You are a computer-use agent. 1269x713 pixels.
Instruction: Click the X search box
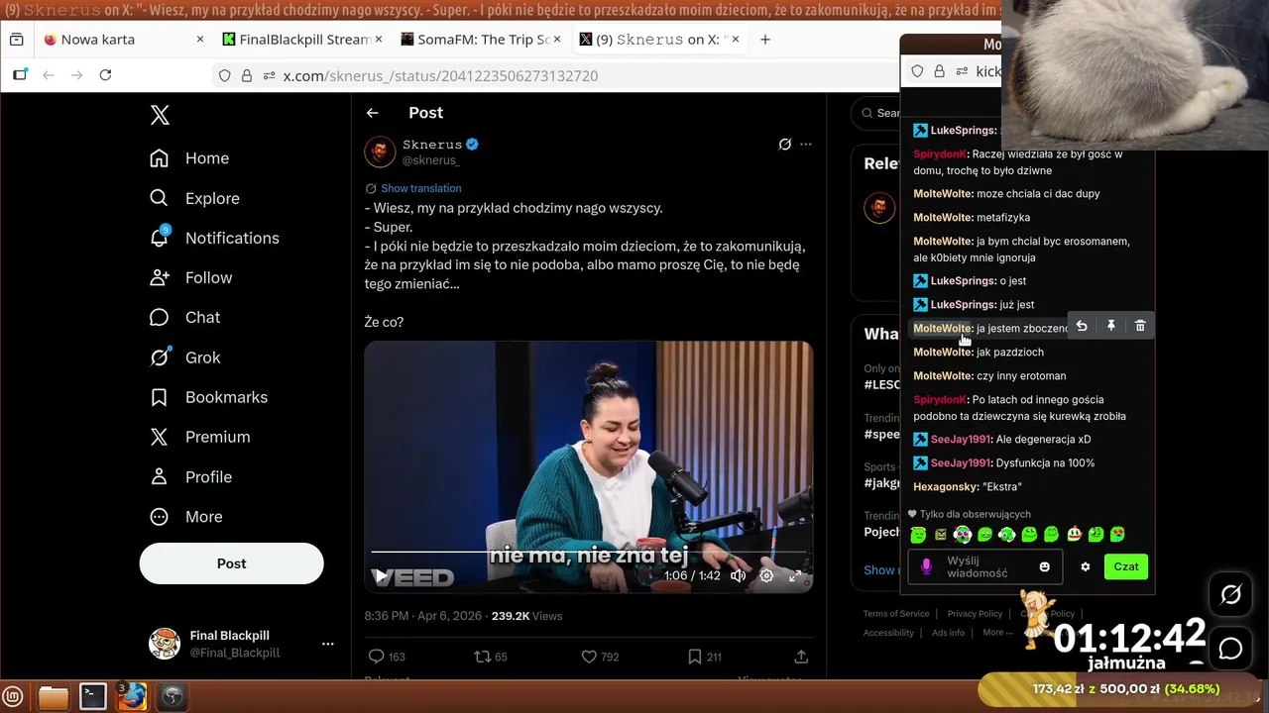point(876,113)
